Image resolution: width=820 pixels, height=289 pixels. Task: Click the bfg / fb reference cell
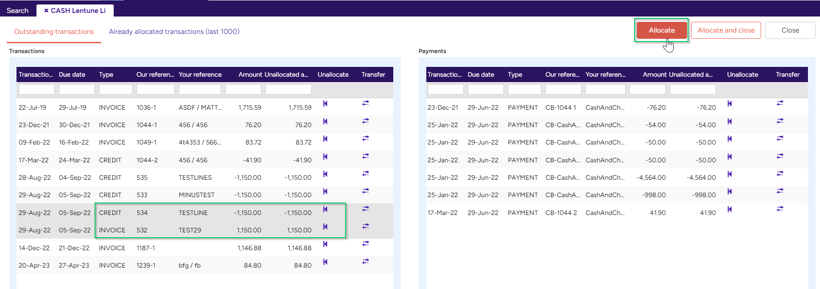point(190,265)
